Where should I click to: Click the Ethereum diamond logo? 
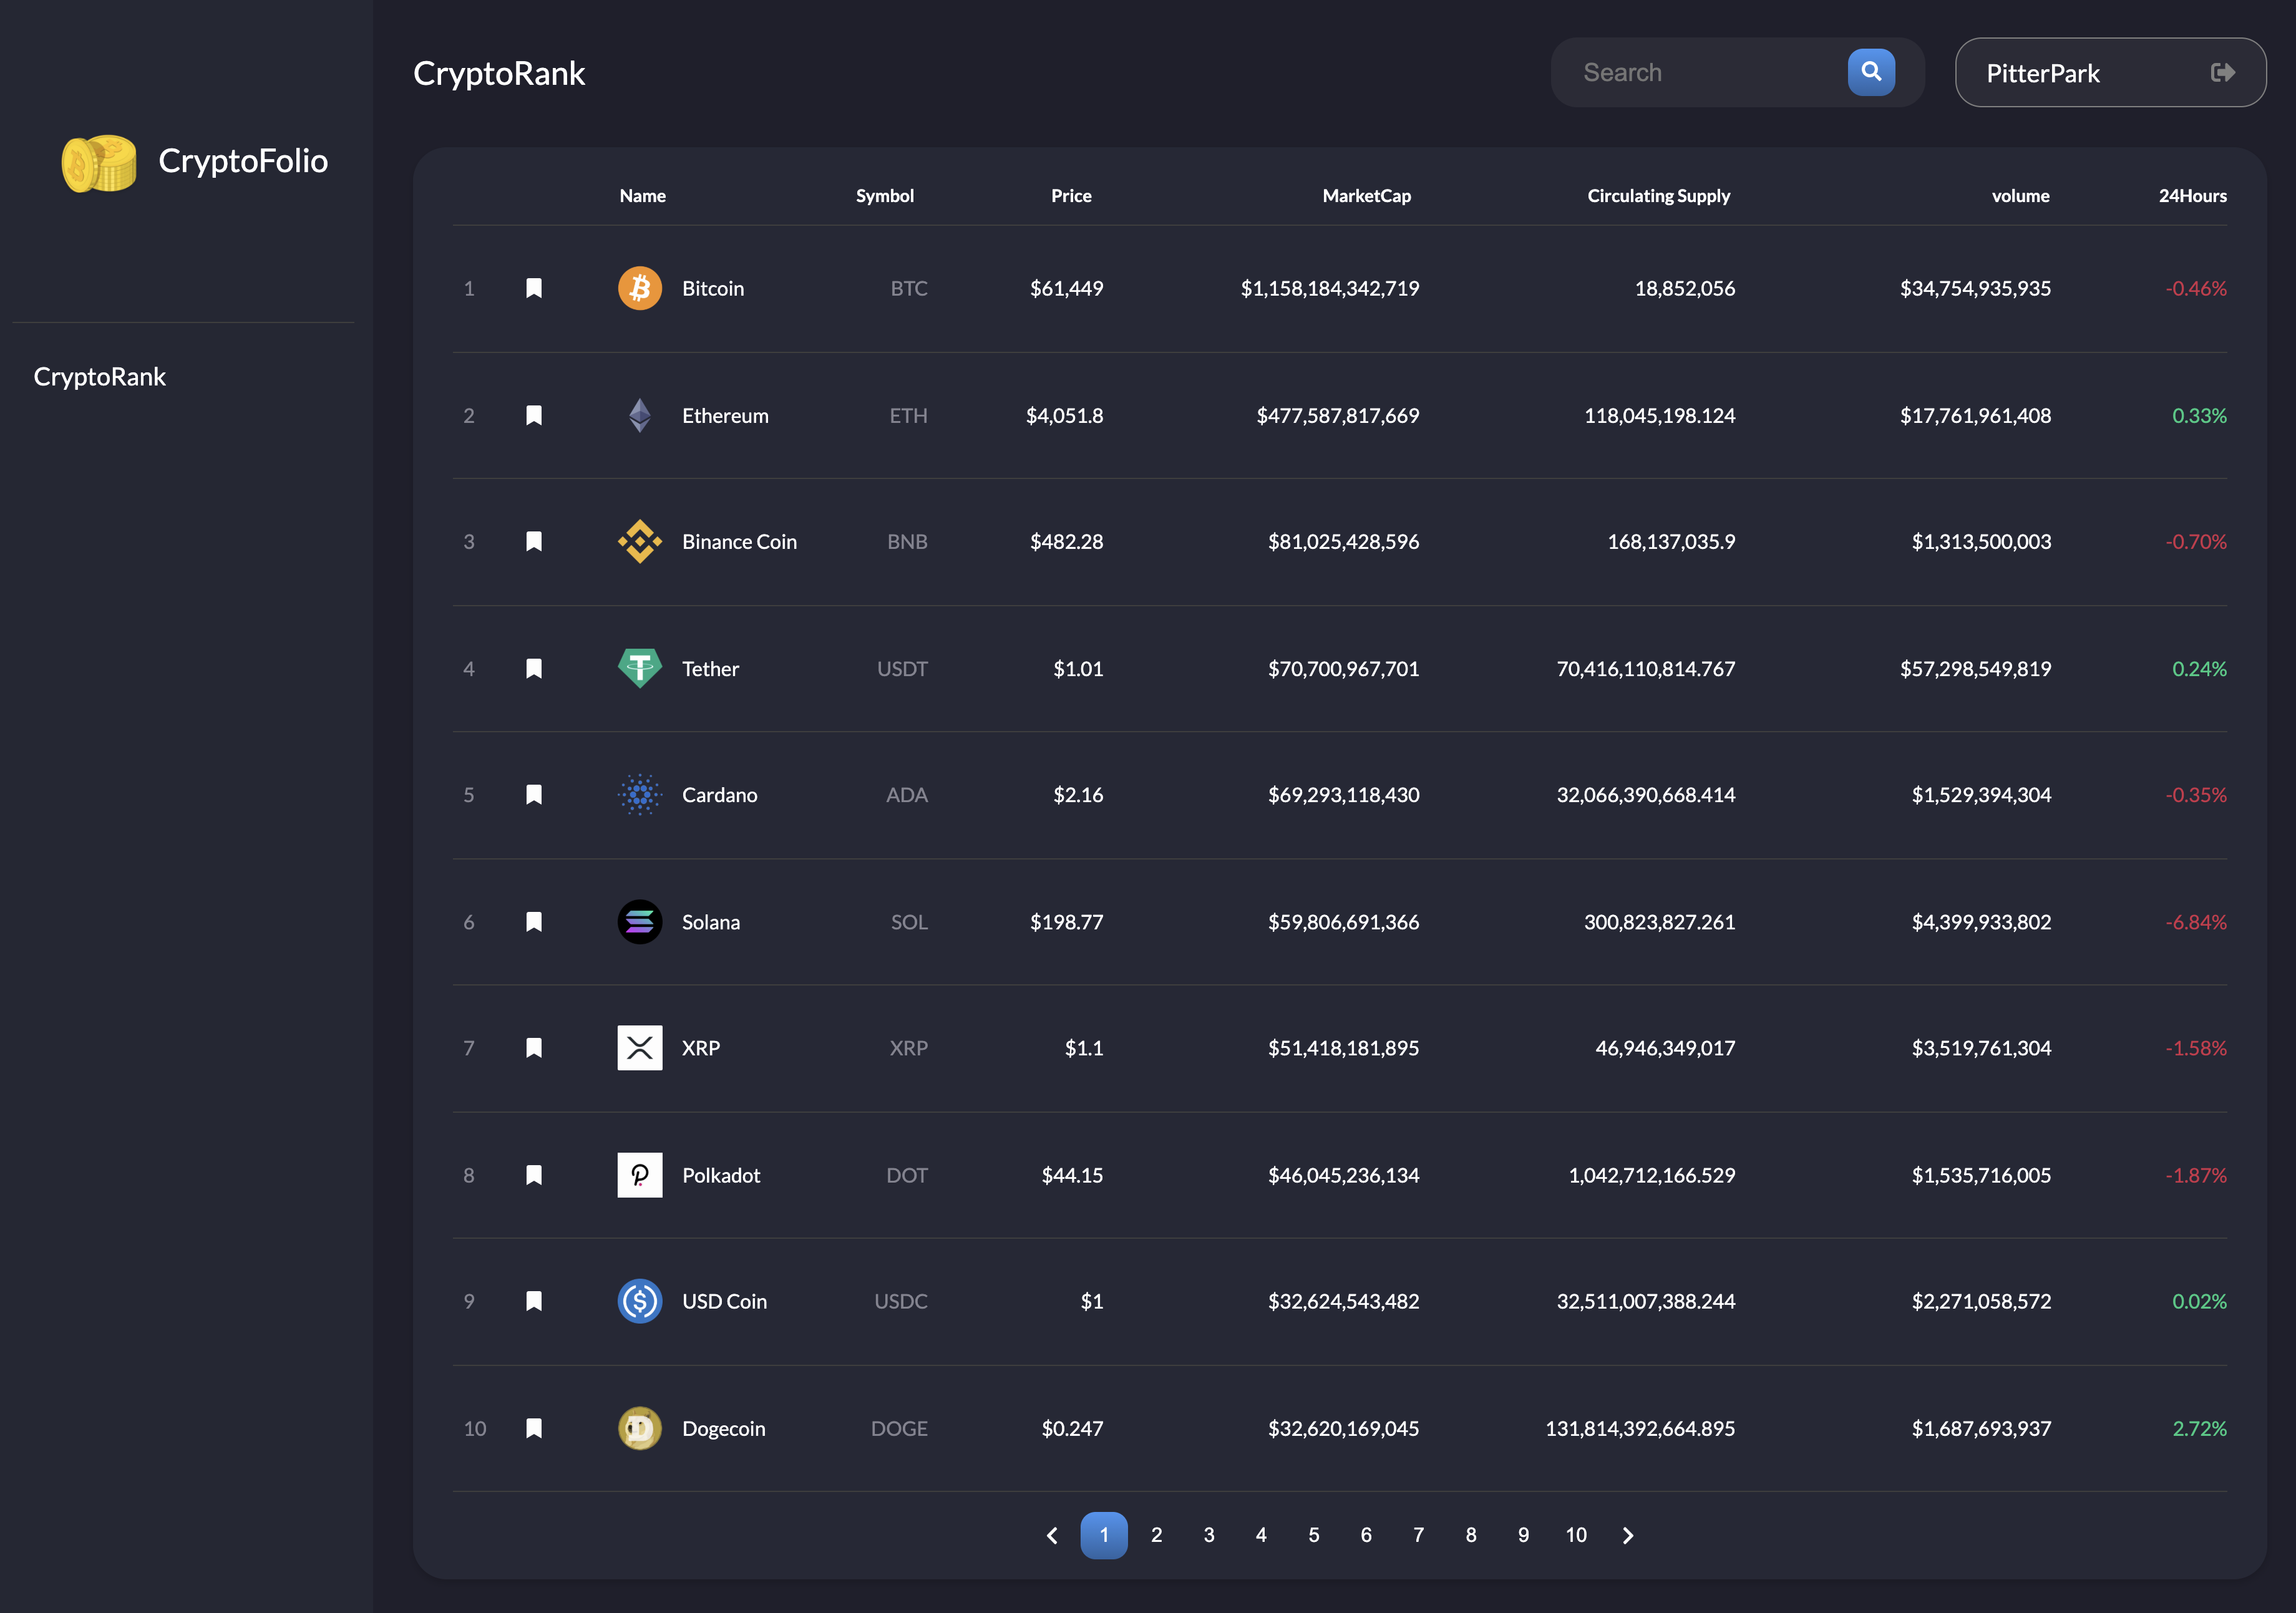[640, 415]
